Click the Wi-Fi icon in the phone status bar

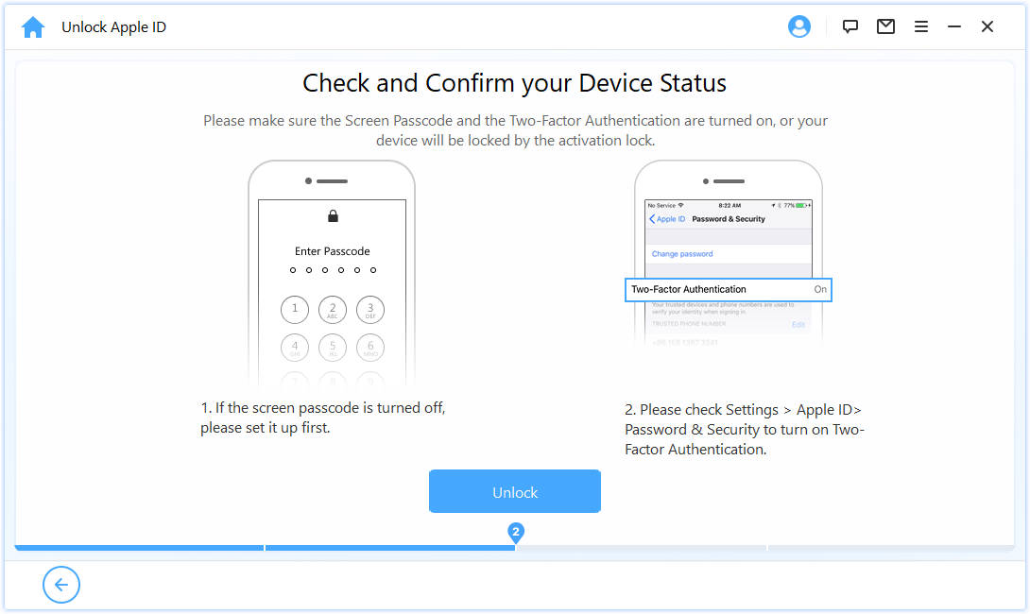click(679, 206)
